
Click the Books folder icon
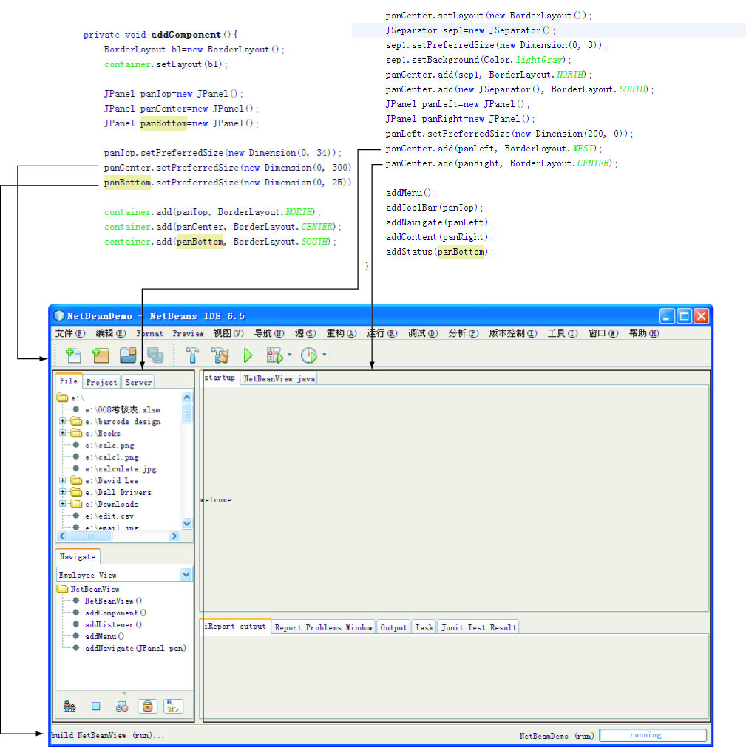[76, 433]
